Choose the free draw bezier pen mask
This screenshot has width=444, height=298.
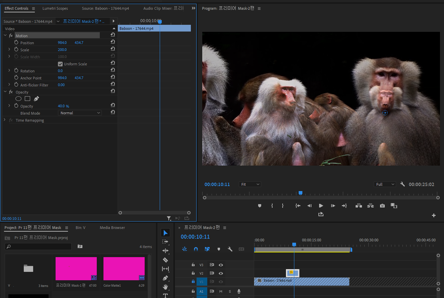(x=36, y=99)
